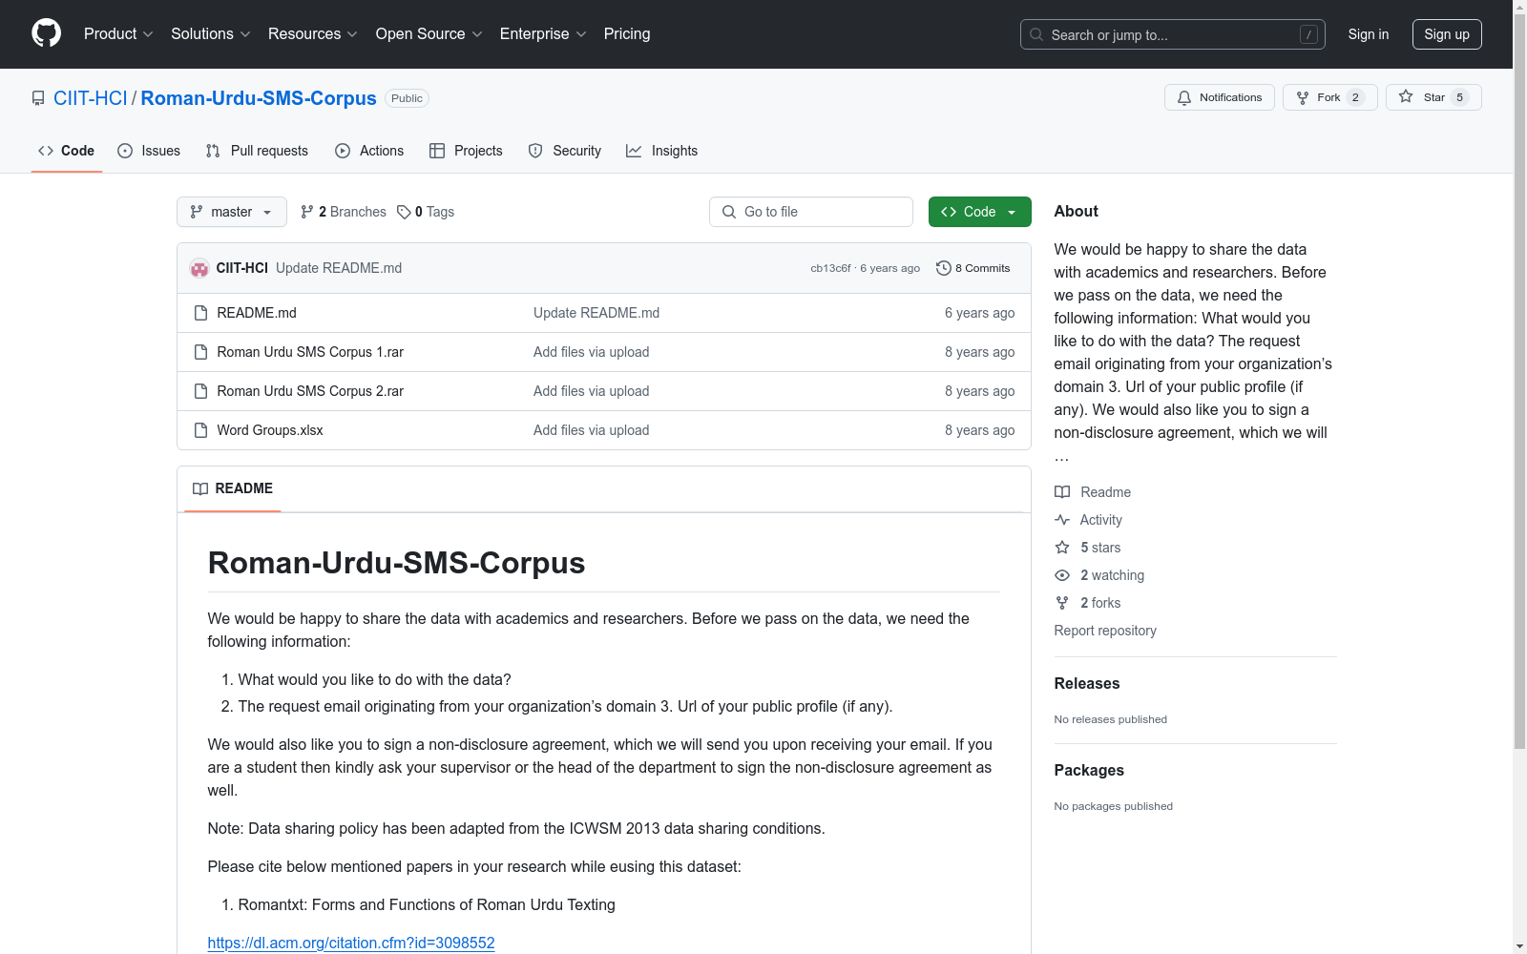Click the CIIT-HCI commit author avatar

tap(199, 268)
